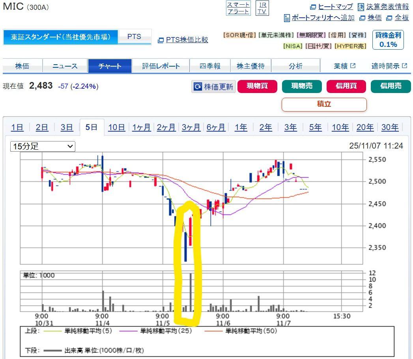
Task: Click the 信用売 button
Action: click(x=390, y=86)
